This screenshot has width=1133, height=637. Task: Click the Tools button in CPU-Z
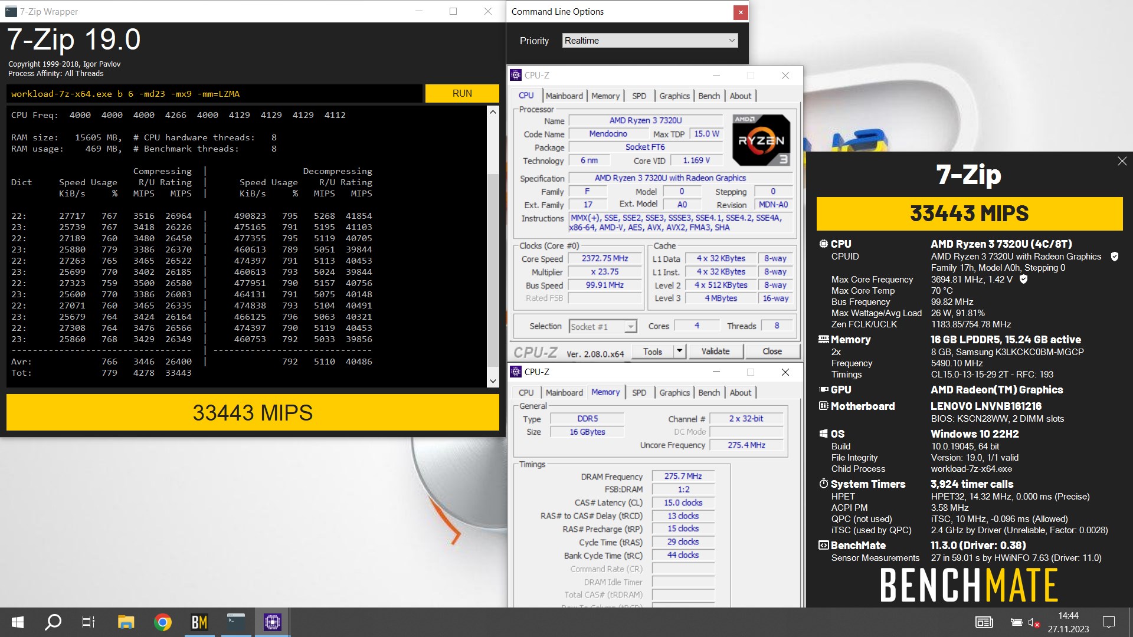coord(653,352)
